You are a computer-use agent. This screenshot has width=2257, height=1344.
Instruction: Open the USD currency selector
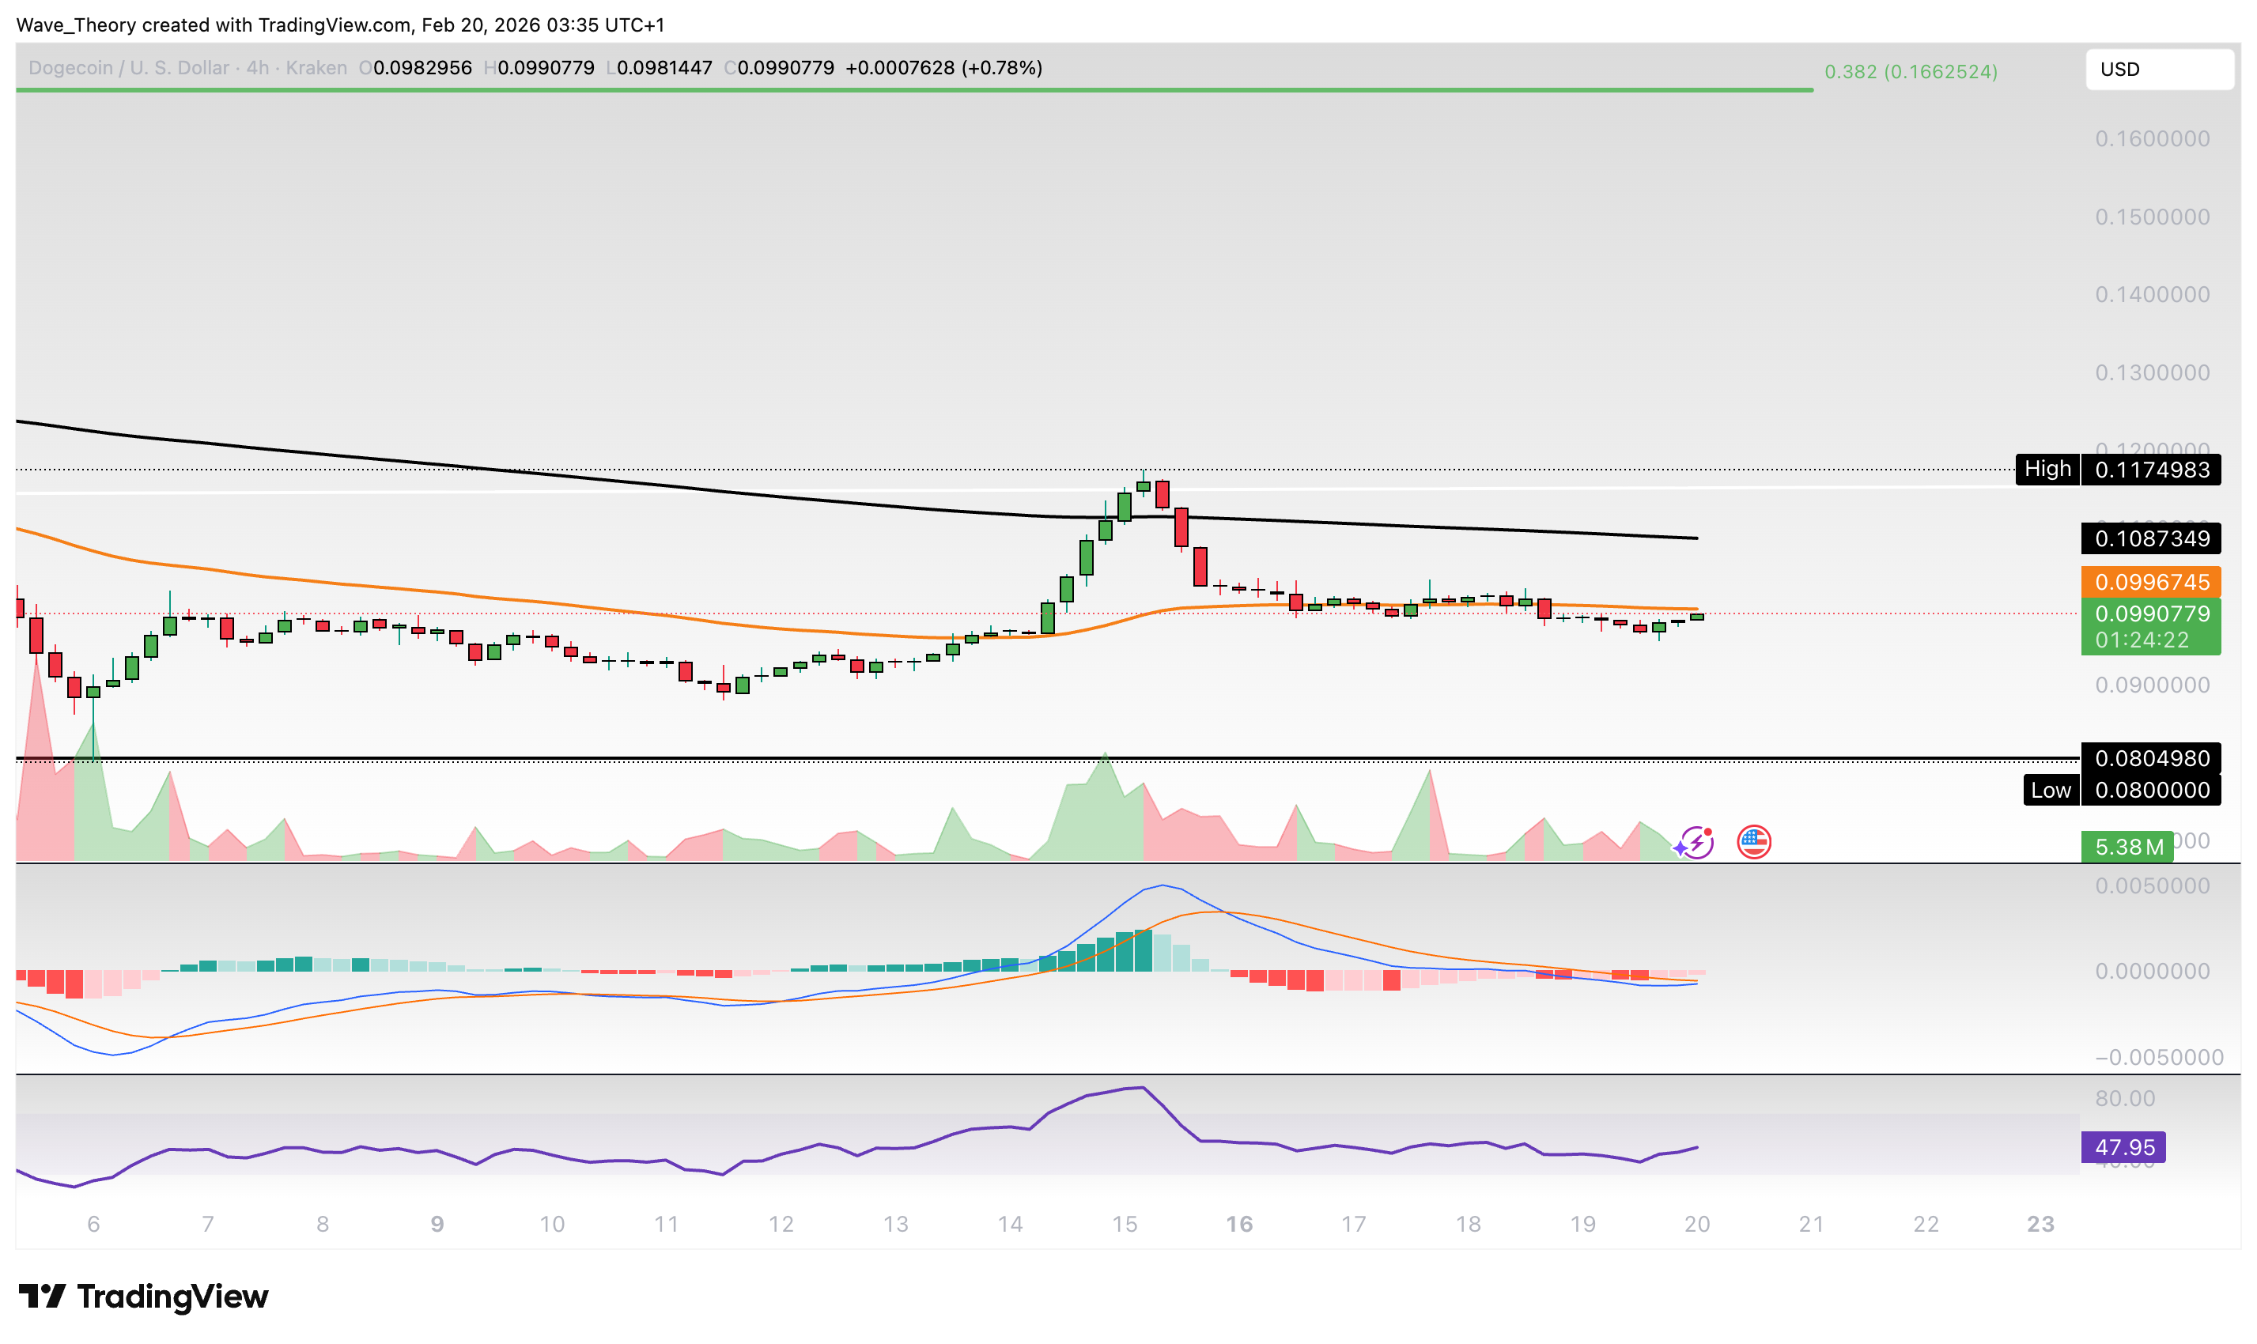2160,69
